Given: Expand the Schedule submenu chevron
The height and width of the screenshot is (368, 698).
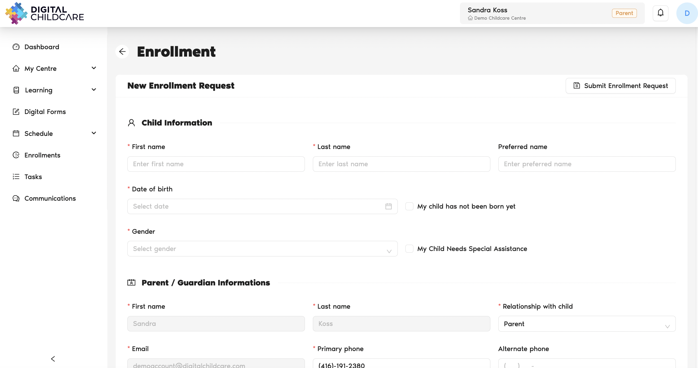Looking at the screenshot, I should [x=94, y=133].
